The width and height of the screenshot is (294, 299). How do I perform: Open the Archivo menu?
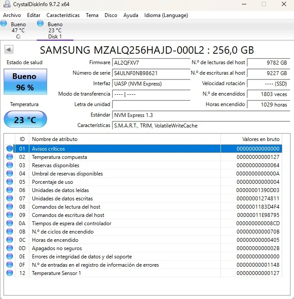(x=12, y=15)
